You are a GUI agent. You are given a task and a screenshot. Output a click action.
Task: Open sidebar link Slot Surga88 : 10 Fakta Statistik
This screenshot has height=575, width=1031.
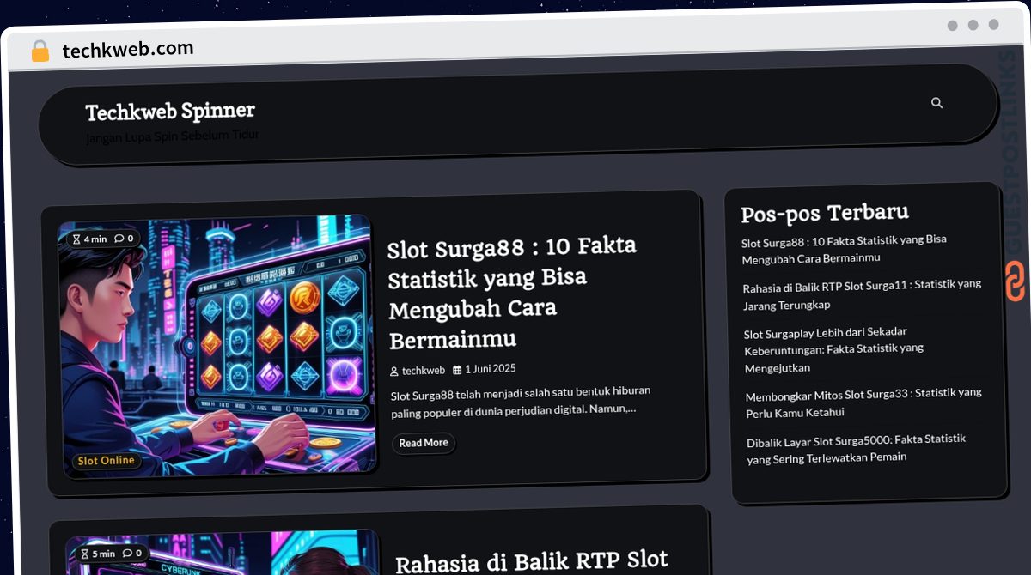(844, 249)
